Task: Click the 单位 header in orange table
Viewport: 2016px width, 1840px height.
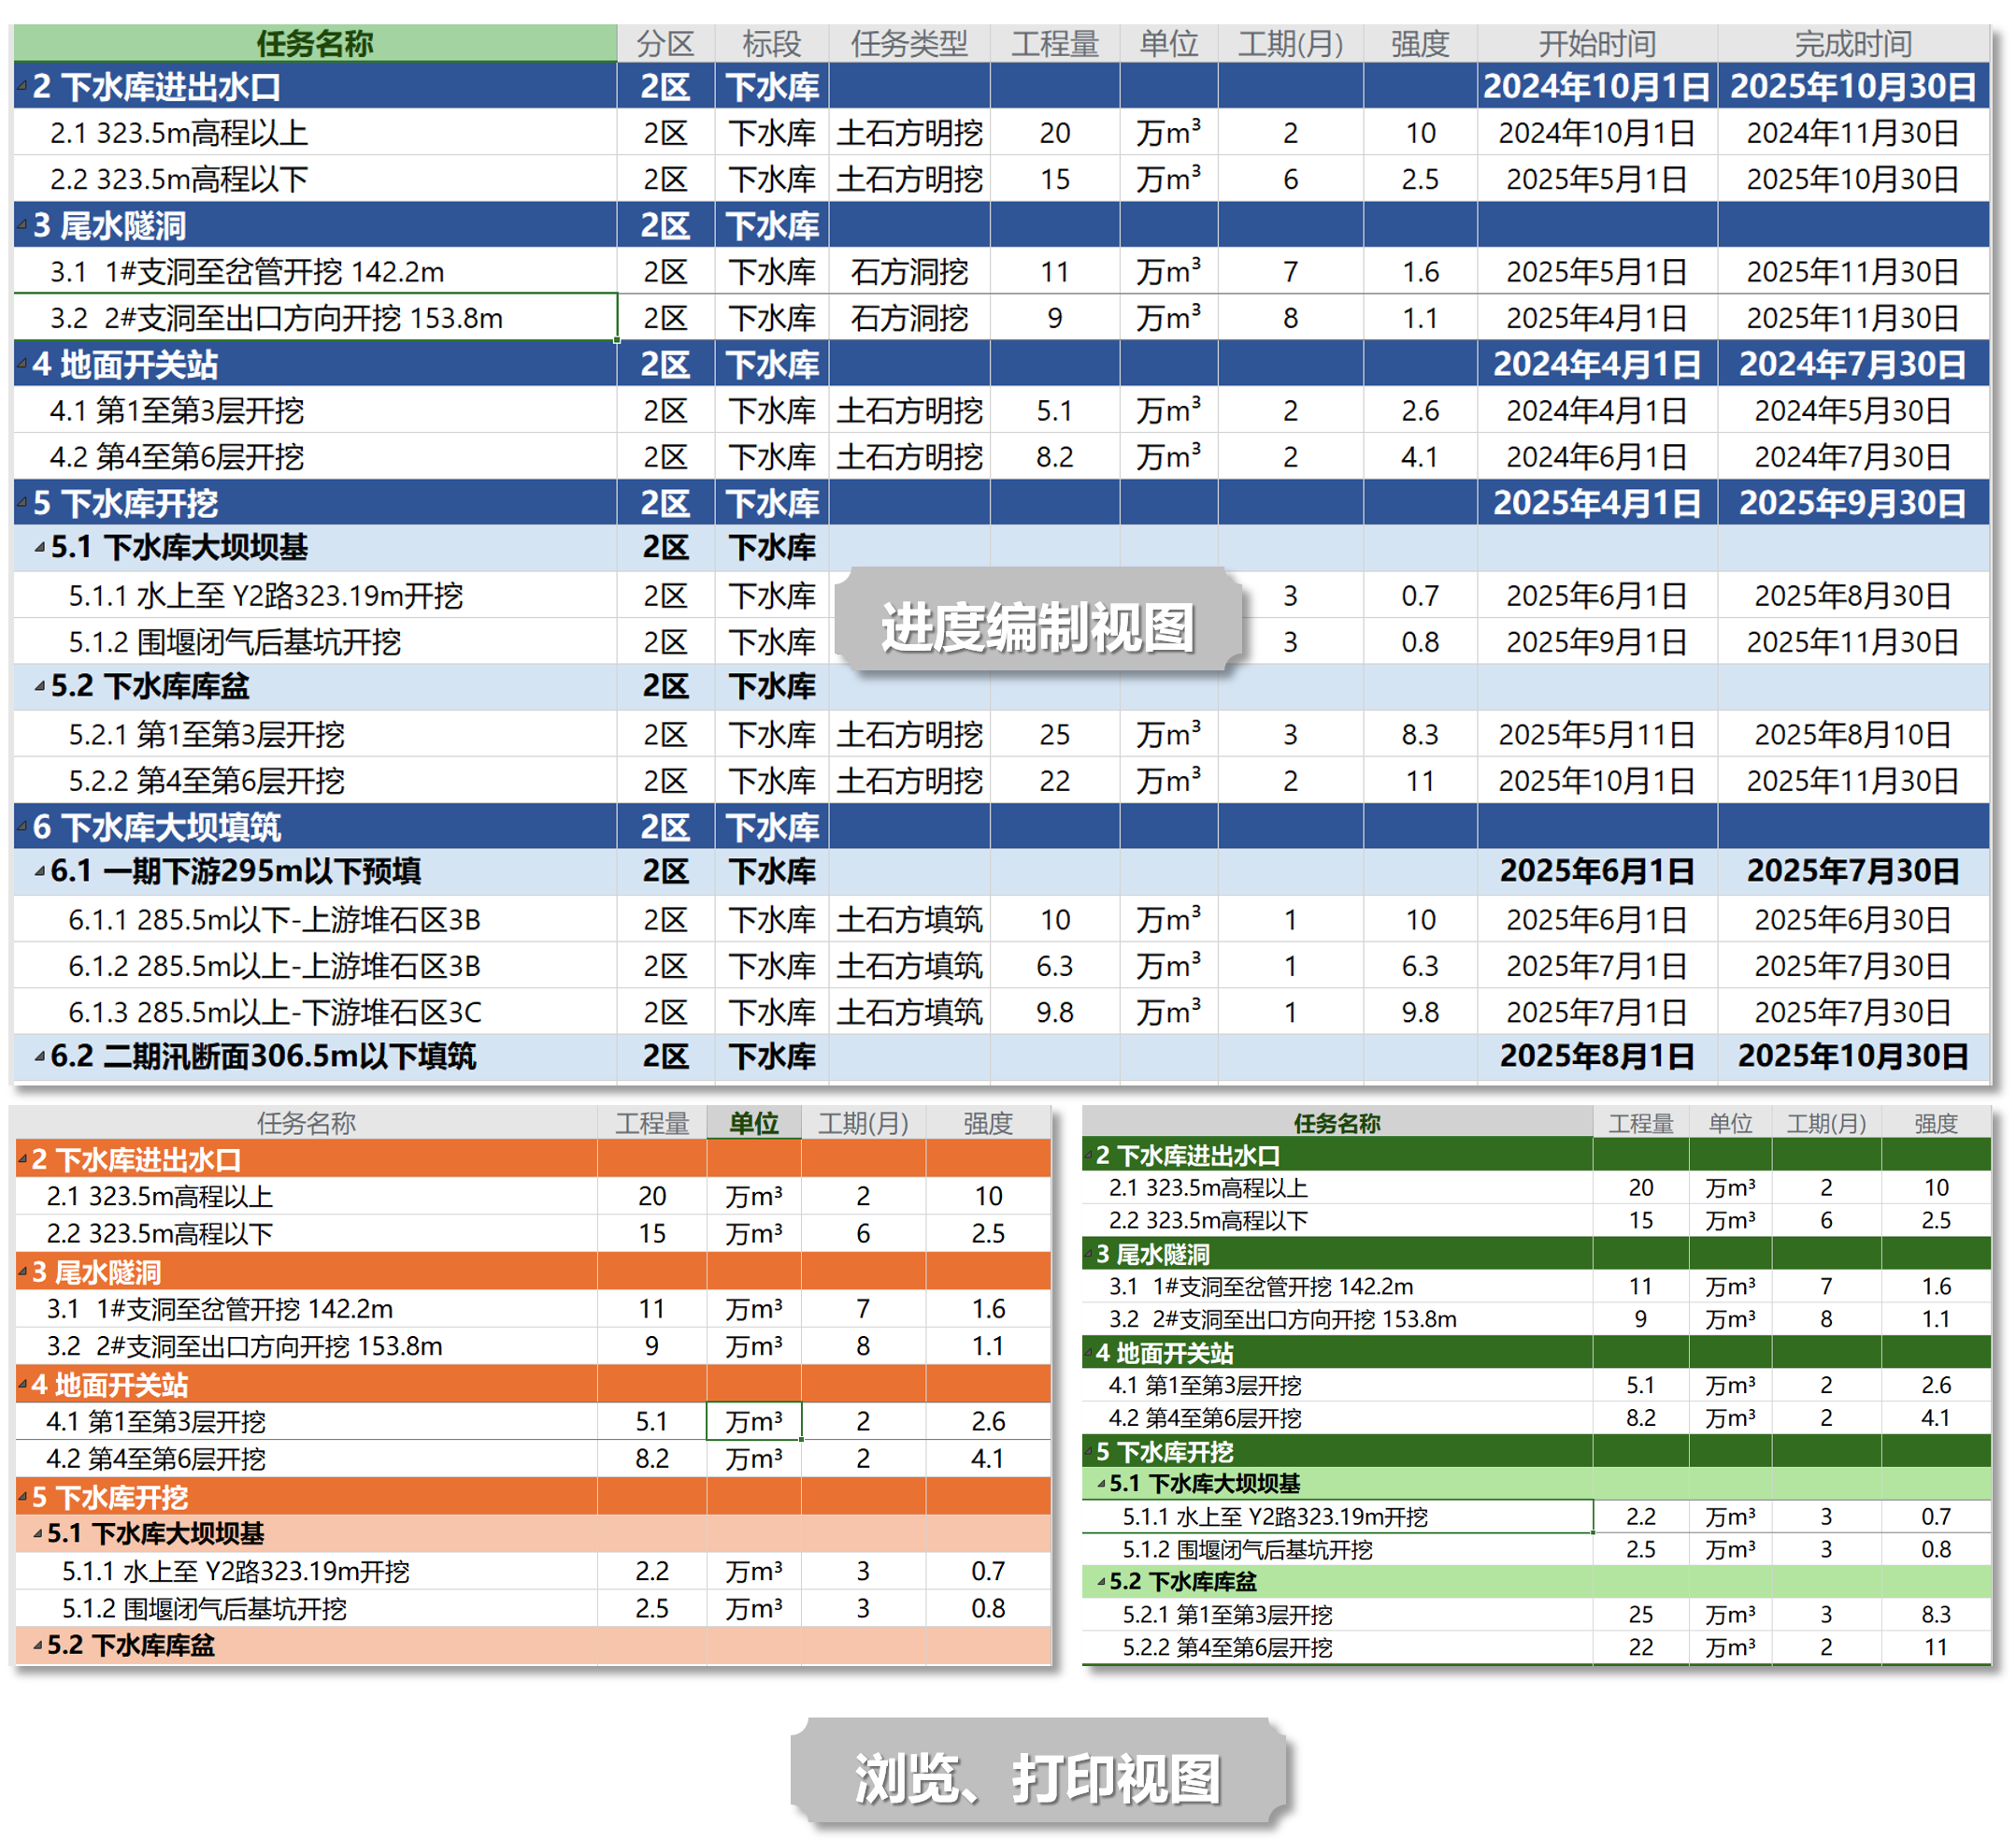Action: (754, 1123)
